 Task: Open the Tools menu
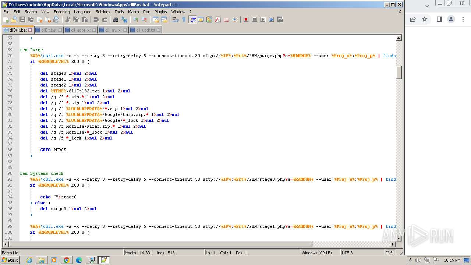point(119,12)
